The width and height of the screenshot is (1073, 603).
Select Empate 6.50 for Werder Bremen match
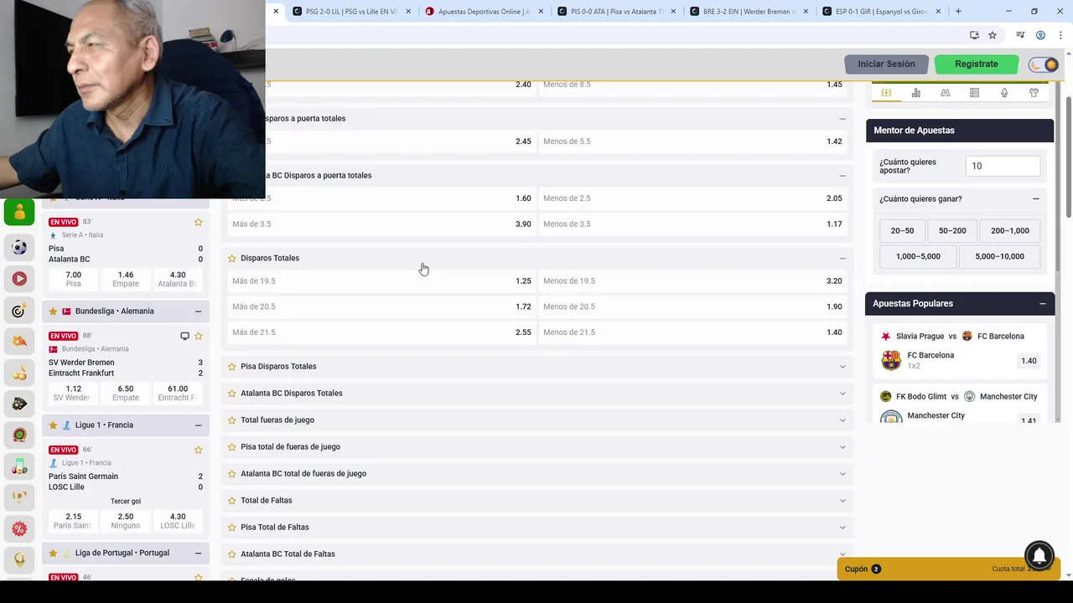point(126,393)
